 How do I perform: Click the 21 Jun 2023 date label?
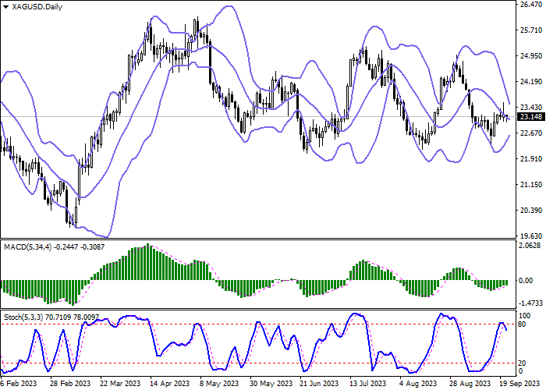pyautogui.click(x=319, y=384)
